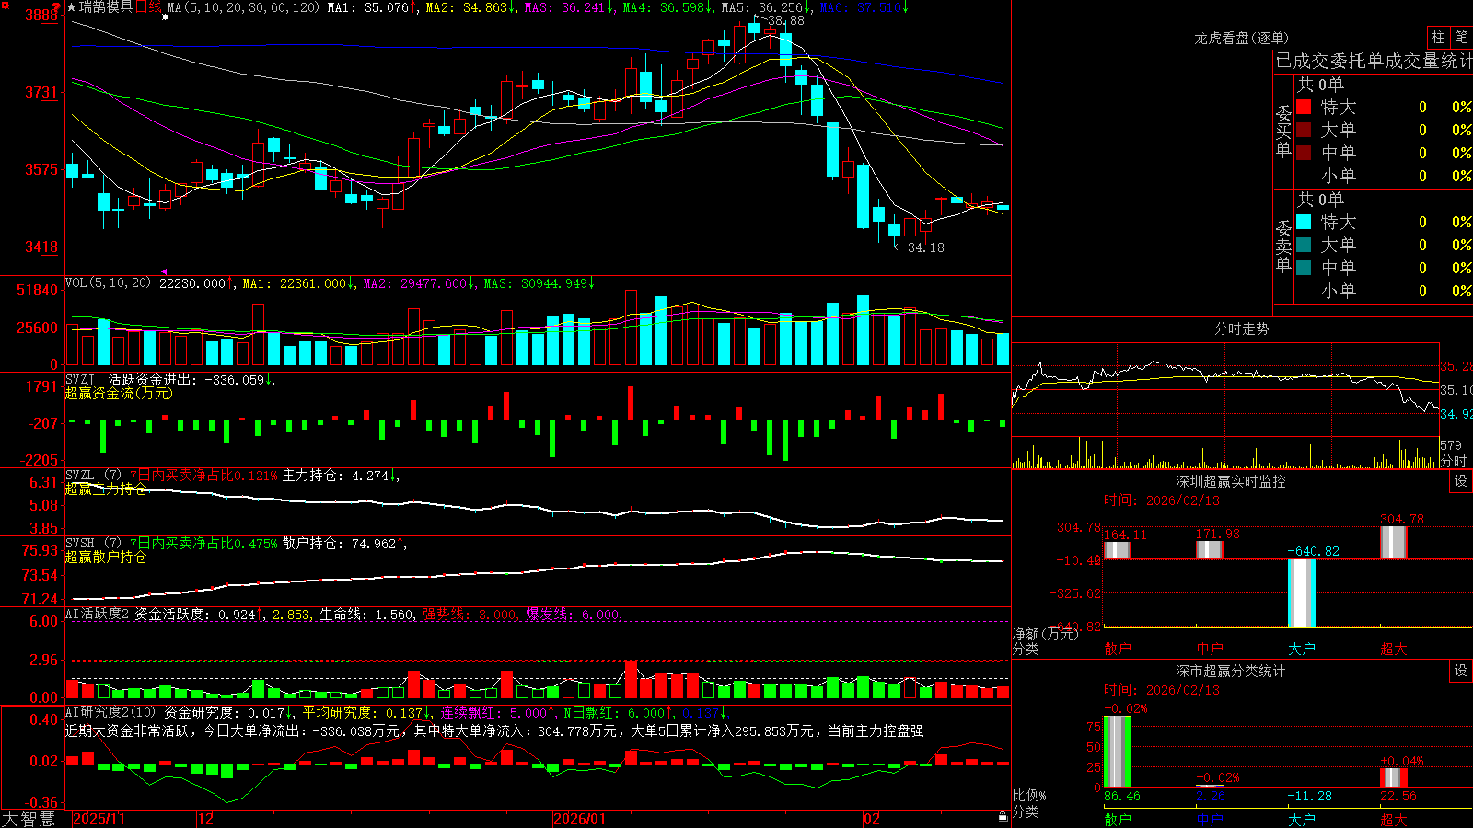Viewport: 1473px width, 828px height.
Task: Click the AI活跃度2 indicator label
Action: tap(98, 614)
